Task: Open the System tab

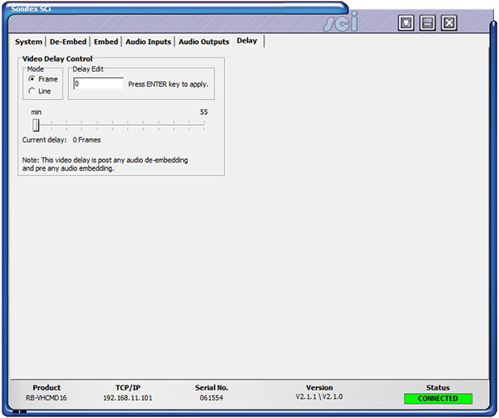Action: [x=28, y=42]
